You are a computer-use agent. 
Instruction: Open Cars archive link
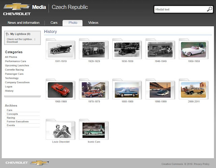tap(9, 110)
